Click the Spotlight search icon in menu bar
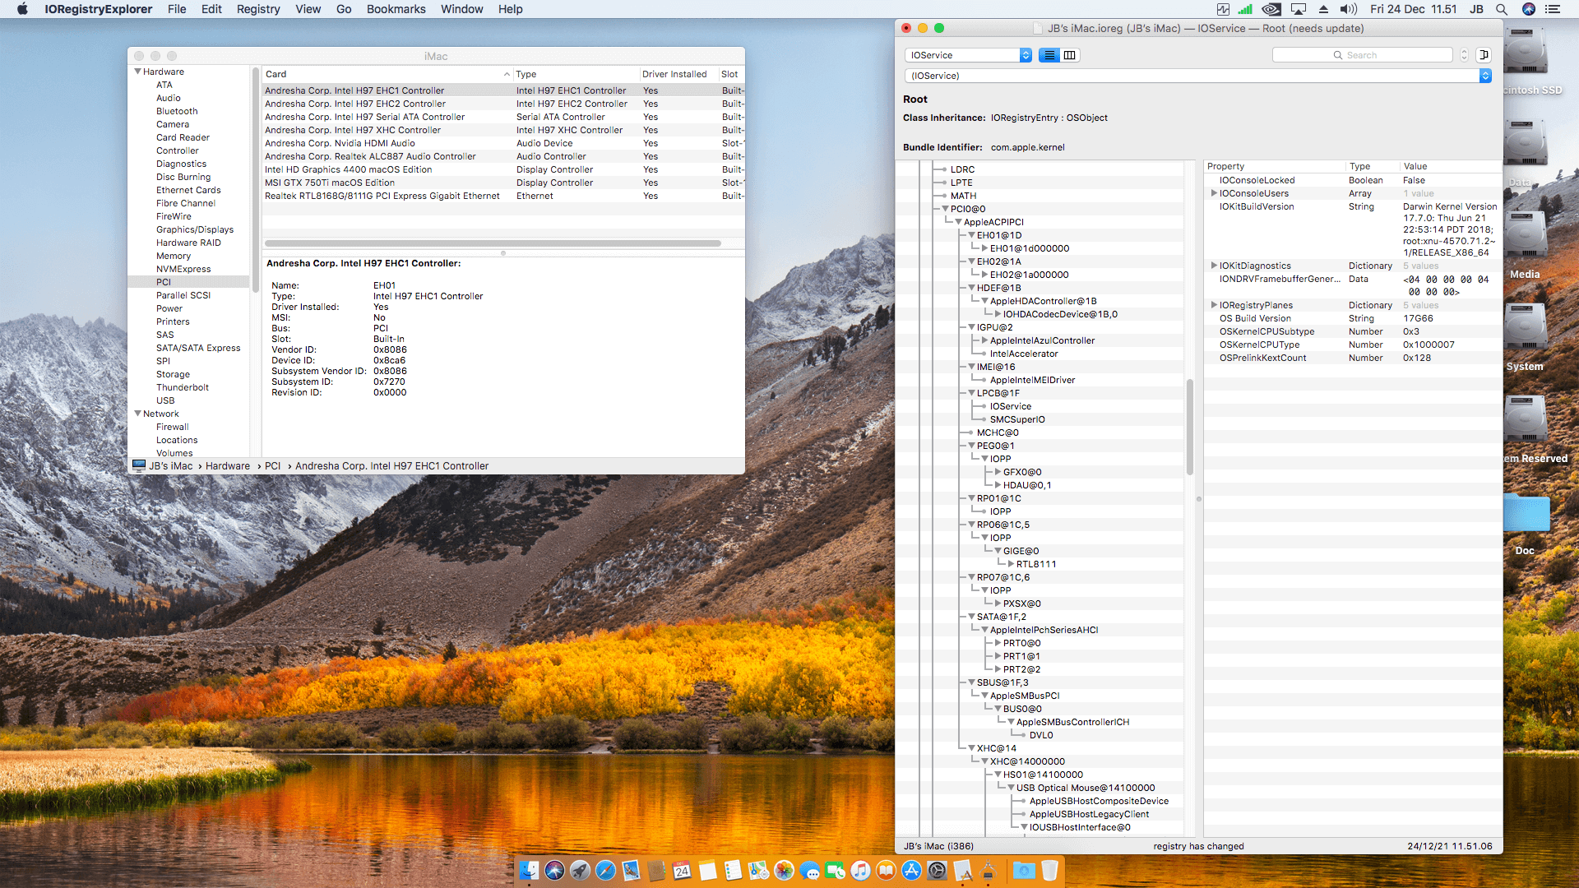Viewport: 1579px width, 888px height. coord(1502,9)
